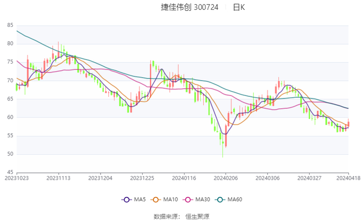Screen dimensions: 363x220
Task: Click the 数据来源 恒生聚源 source text
Action: tap(181, 216)
